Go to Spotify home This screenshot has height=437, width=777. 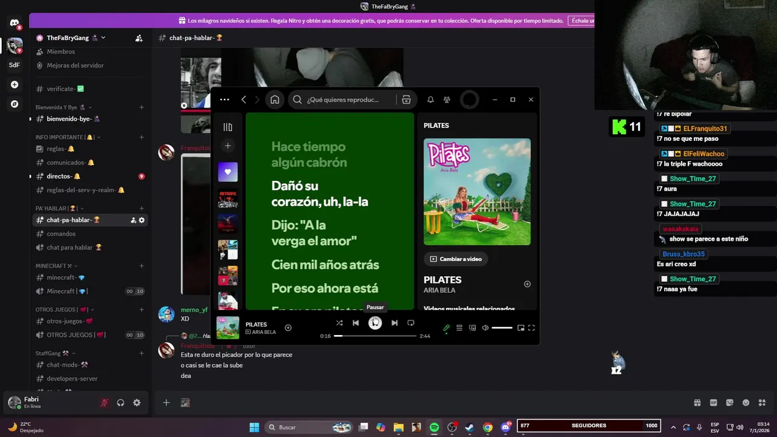coord(275,100)
